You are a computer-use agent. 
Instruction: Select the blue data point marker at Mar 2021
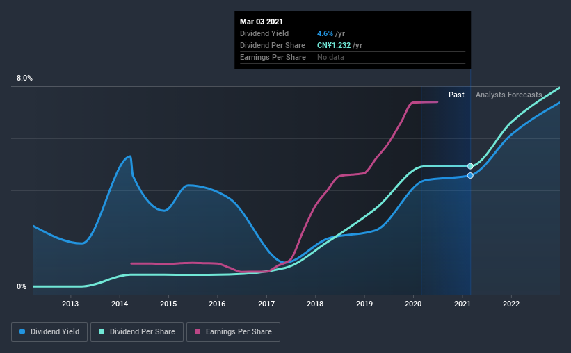(x=470, y=175)
